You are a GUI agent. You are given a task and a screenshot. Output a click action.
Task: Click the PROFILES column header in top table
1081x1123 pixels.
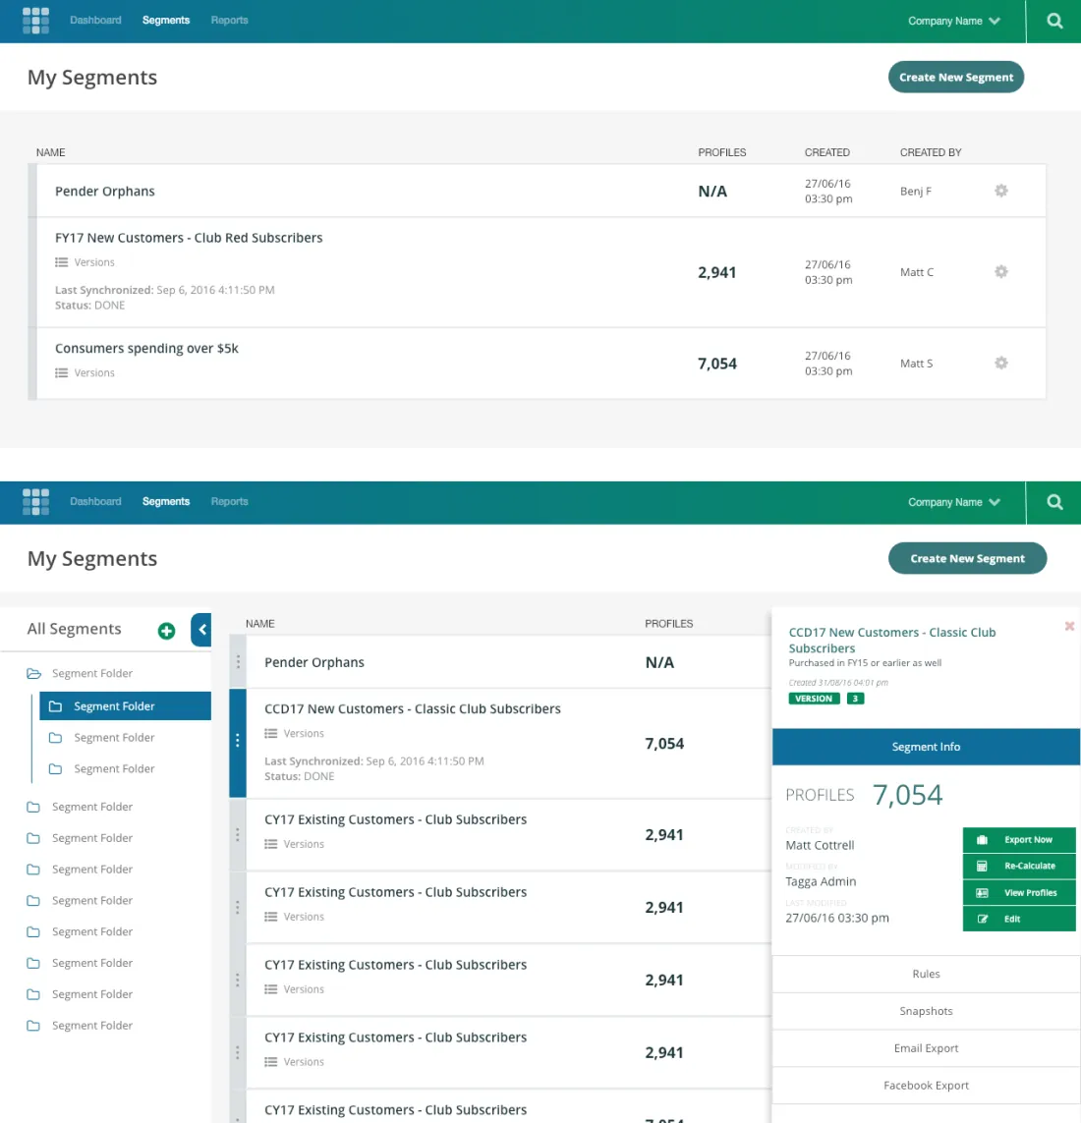point(721,152)
